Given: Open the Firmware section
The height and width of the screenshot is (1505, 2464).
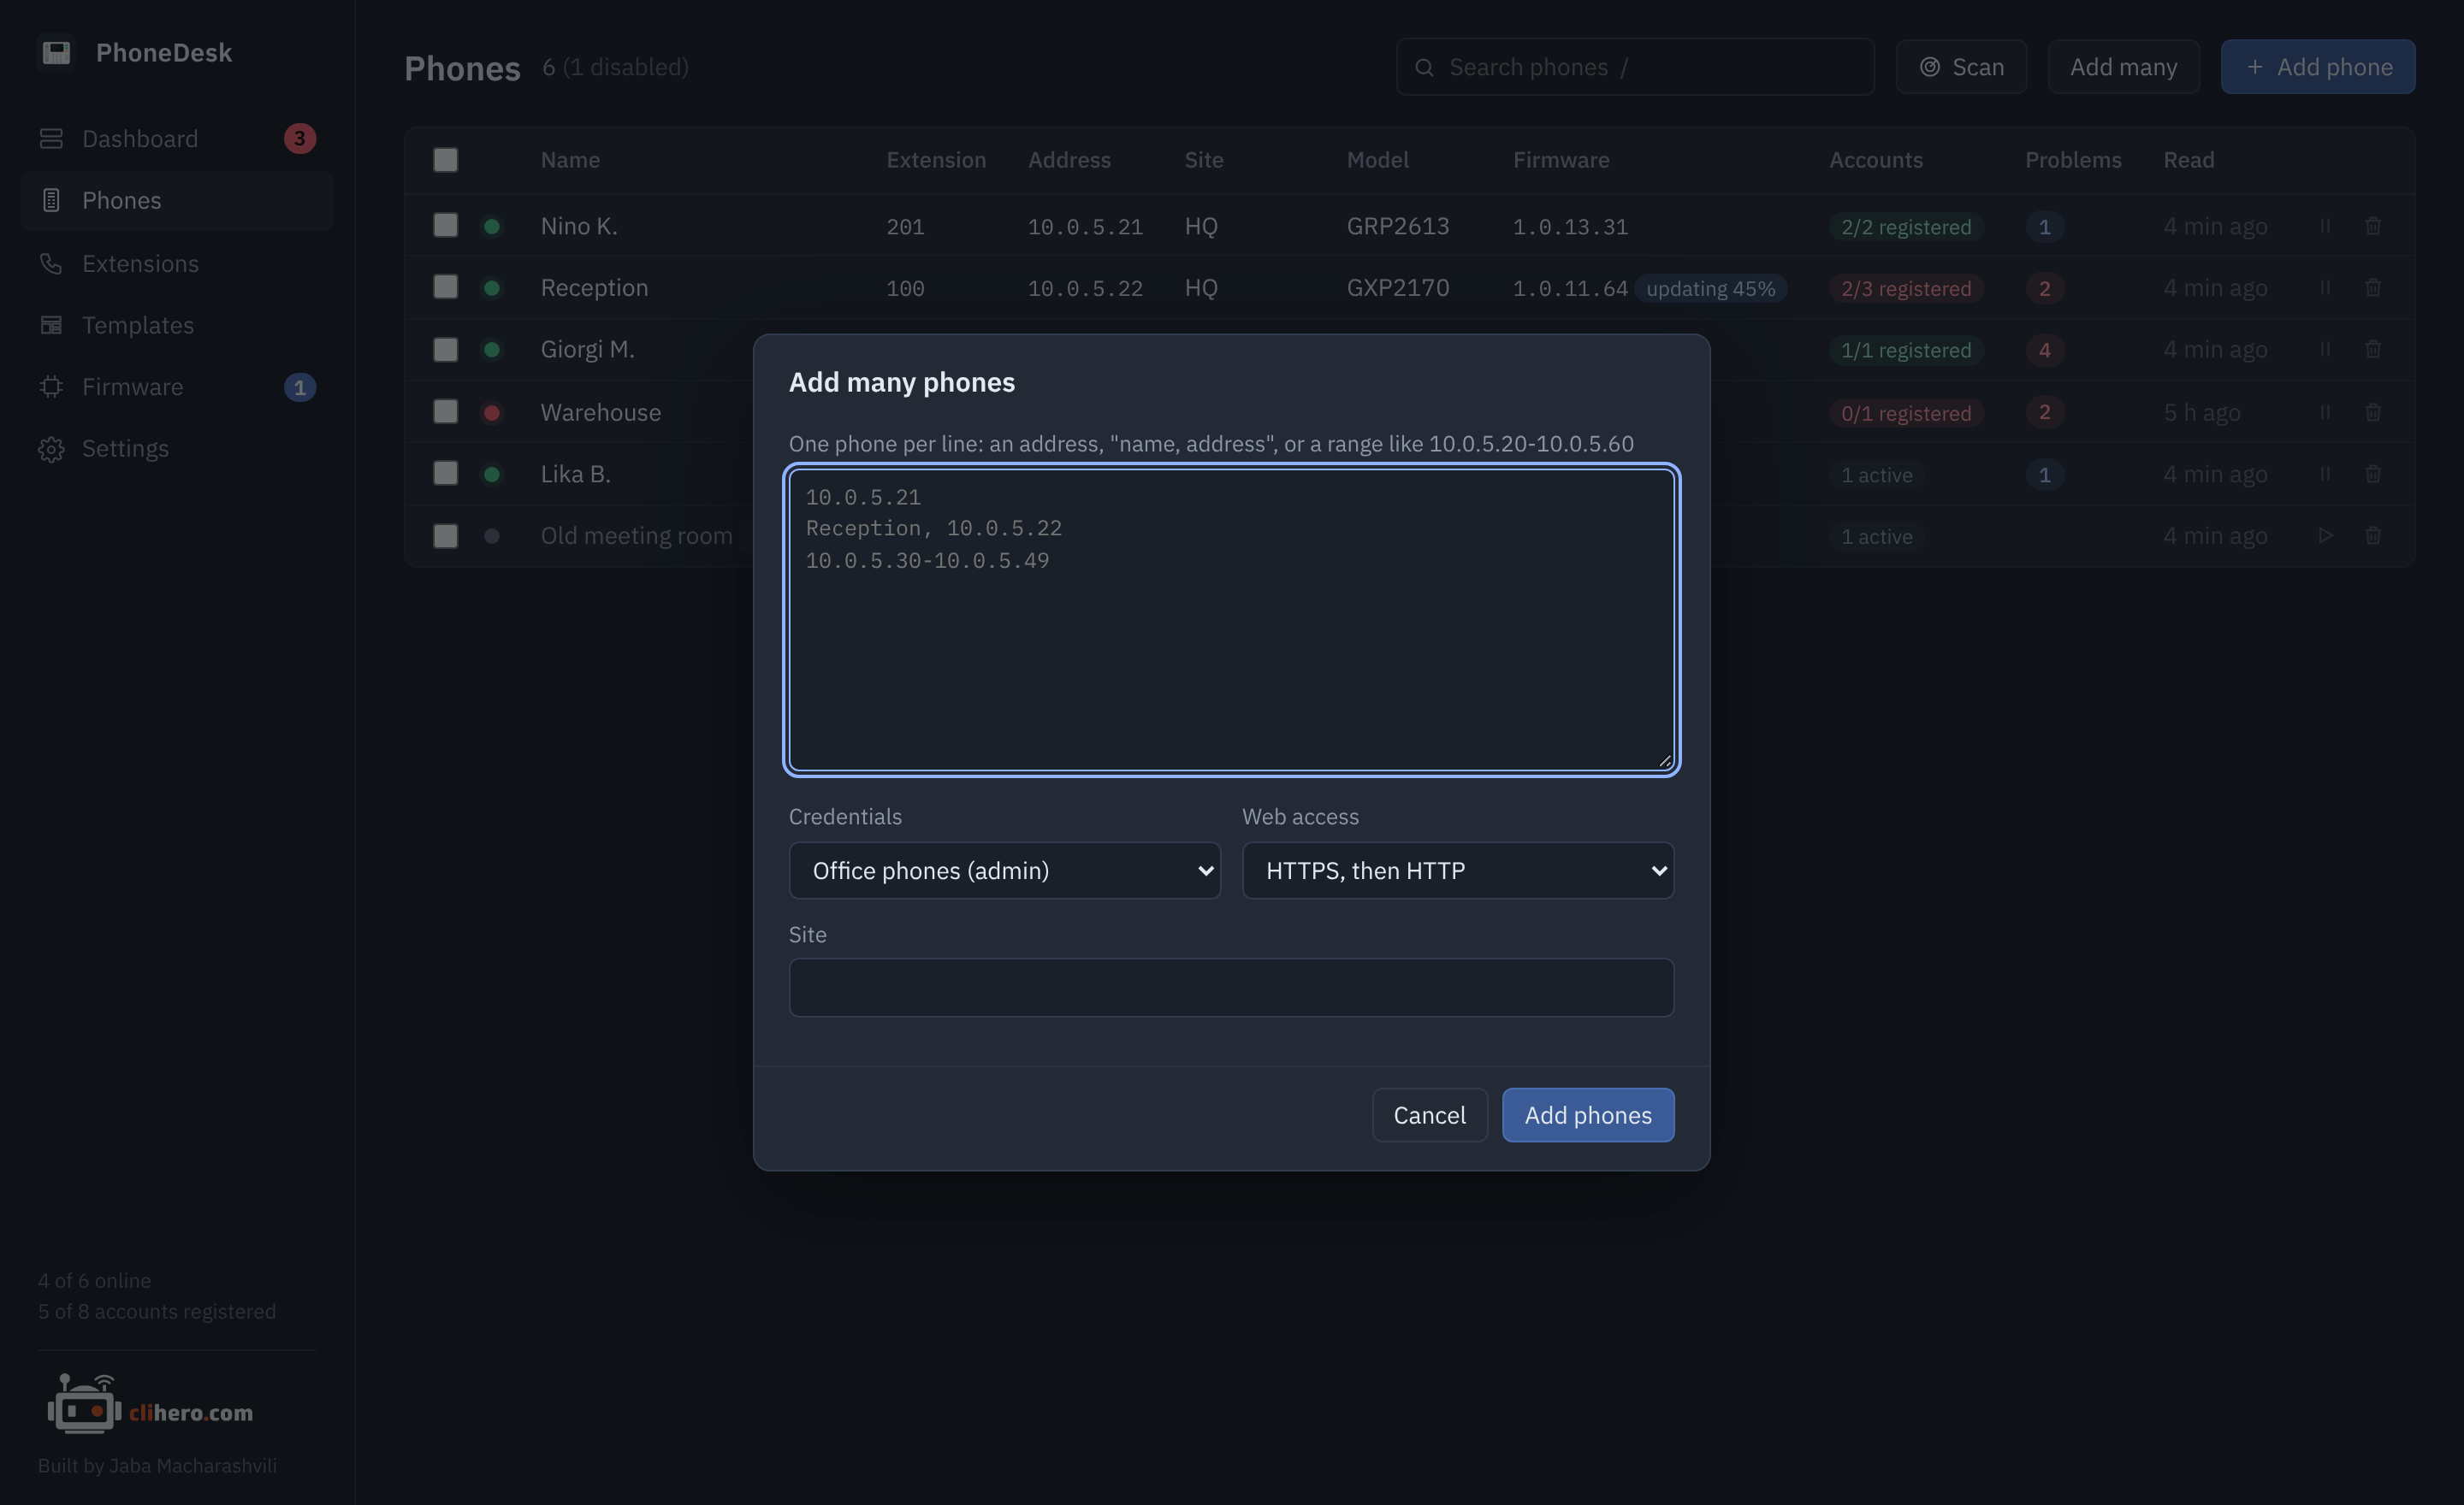Looking at the screenshot, I should (x=177, y=387).
